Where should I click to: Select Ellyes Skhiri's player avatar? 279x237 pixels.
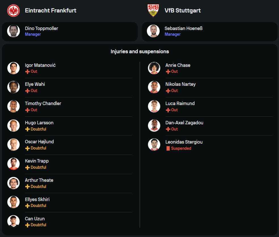coord(13,202)
